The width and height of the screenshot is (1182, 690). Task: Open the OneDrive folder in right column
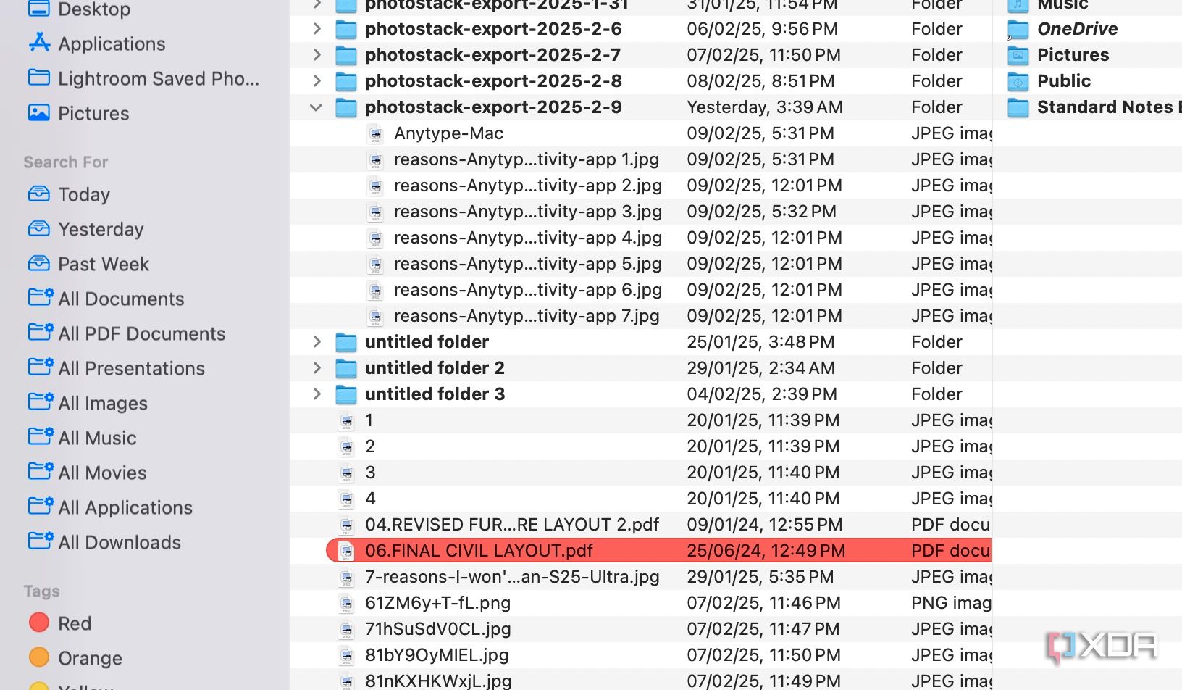[1078, 29]
